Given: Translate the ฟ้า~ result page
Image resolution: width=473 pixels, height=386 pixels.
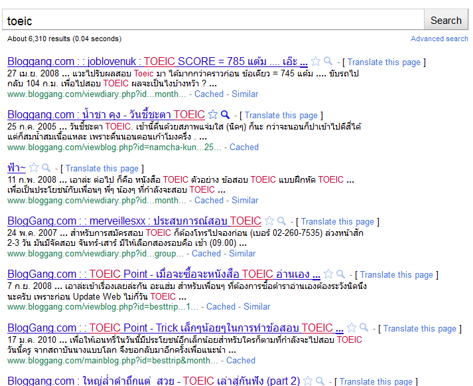Looking at the screenshot, I should click(x=102, y=169).
